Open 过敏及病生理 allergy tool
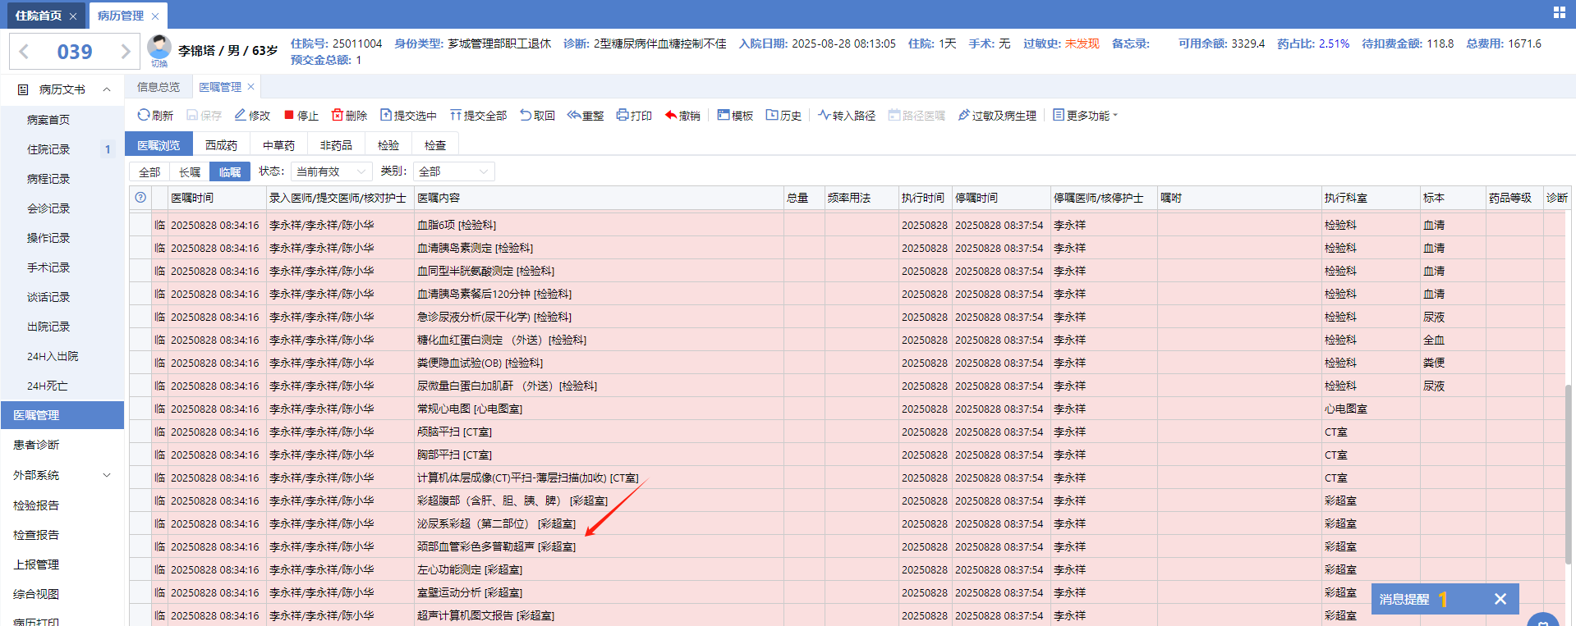1576x626 pixels. click(997, 116)
